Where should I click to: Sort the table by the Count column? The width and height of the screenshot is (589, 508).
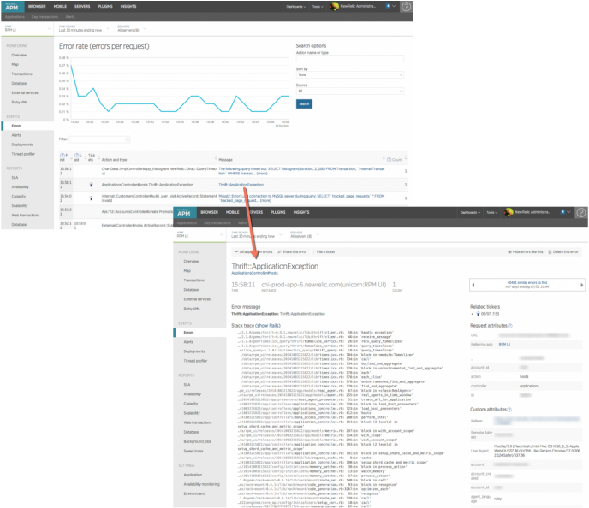397,160
